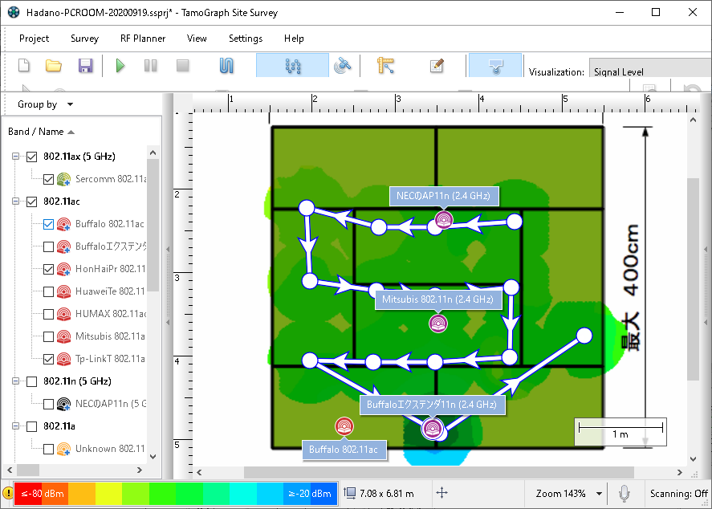
Task: Uncheck Sercomm 802.11a access point
Action: pyautogui.click(x=49, y=179)
